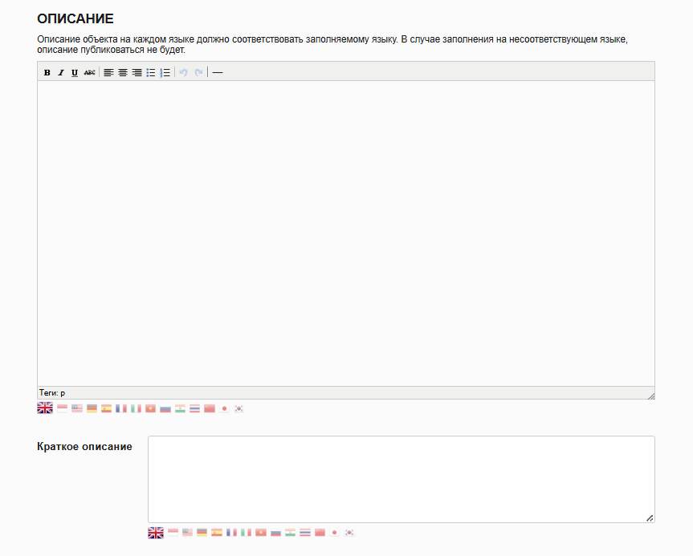Align text to the left
The image size is (693, 556).
pyautogui.click(x=108, y=72)
